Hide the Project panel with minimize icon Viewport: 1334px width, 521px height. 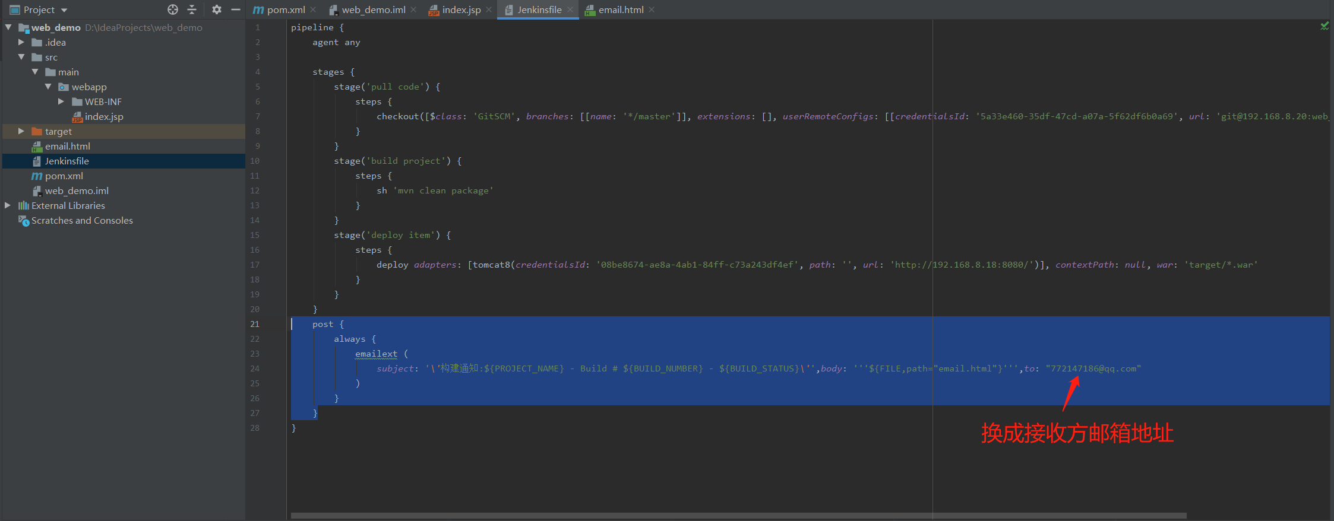click(x=236, y=9)
